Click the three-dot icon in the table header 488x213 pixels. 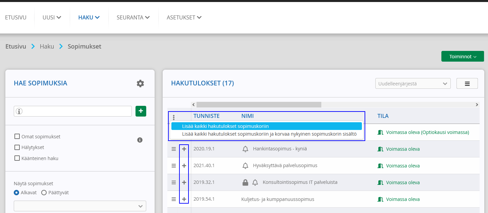[174, 118]
